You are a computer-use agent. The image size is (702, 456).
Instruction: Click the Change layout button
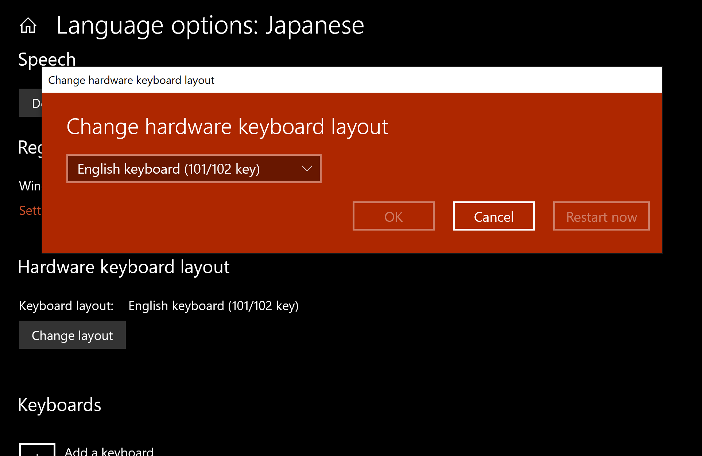[x=72, y=335]
